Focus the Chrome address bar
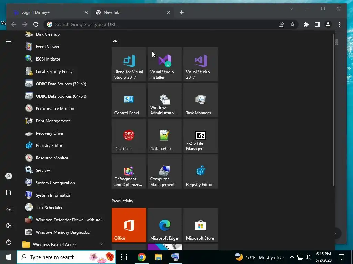 (x=162, y=24)
